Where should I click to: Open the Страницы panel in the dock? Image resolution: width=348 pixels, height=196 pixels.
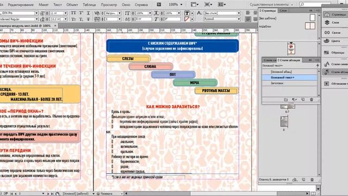[335, 15]
